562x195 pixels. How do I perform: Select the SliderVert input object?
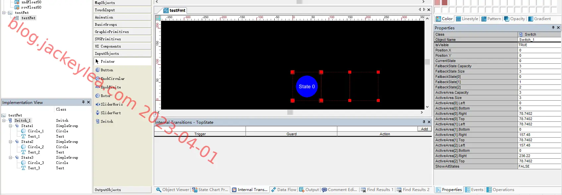[x=110, y=113]
